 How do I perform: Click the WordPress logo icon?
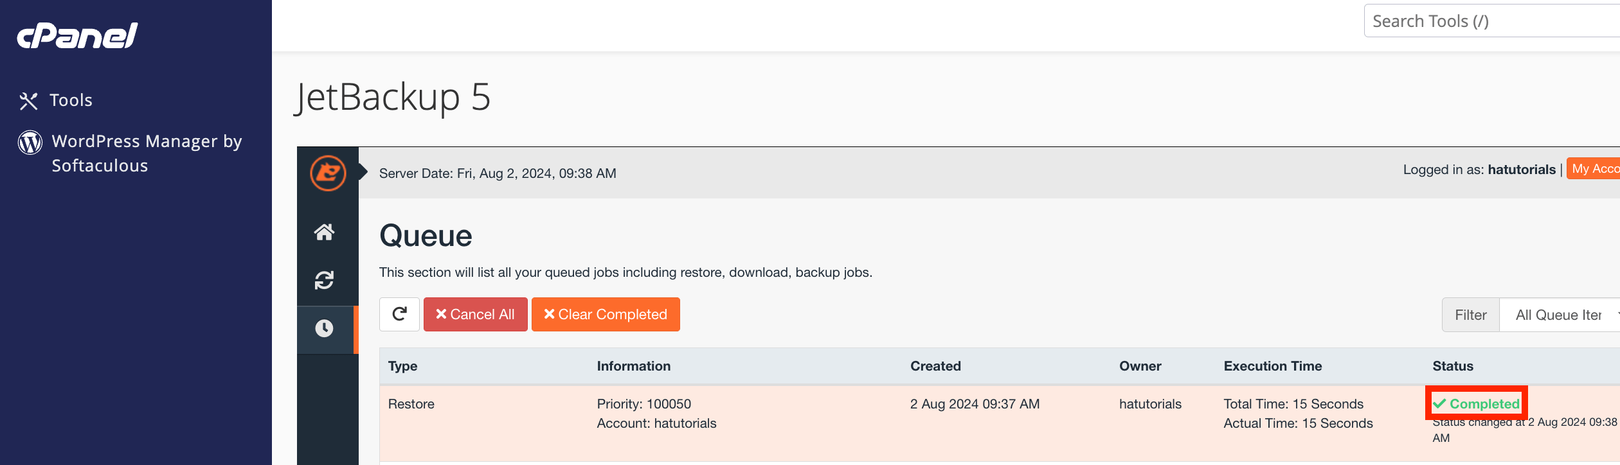(x=30, y=142)
